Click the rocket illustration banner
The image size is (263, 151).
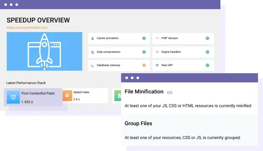tap(44, 51)
